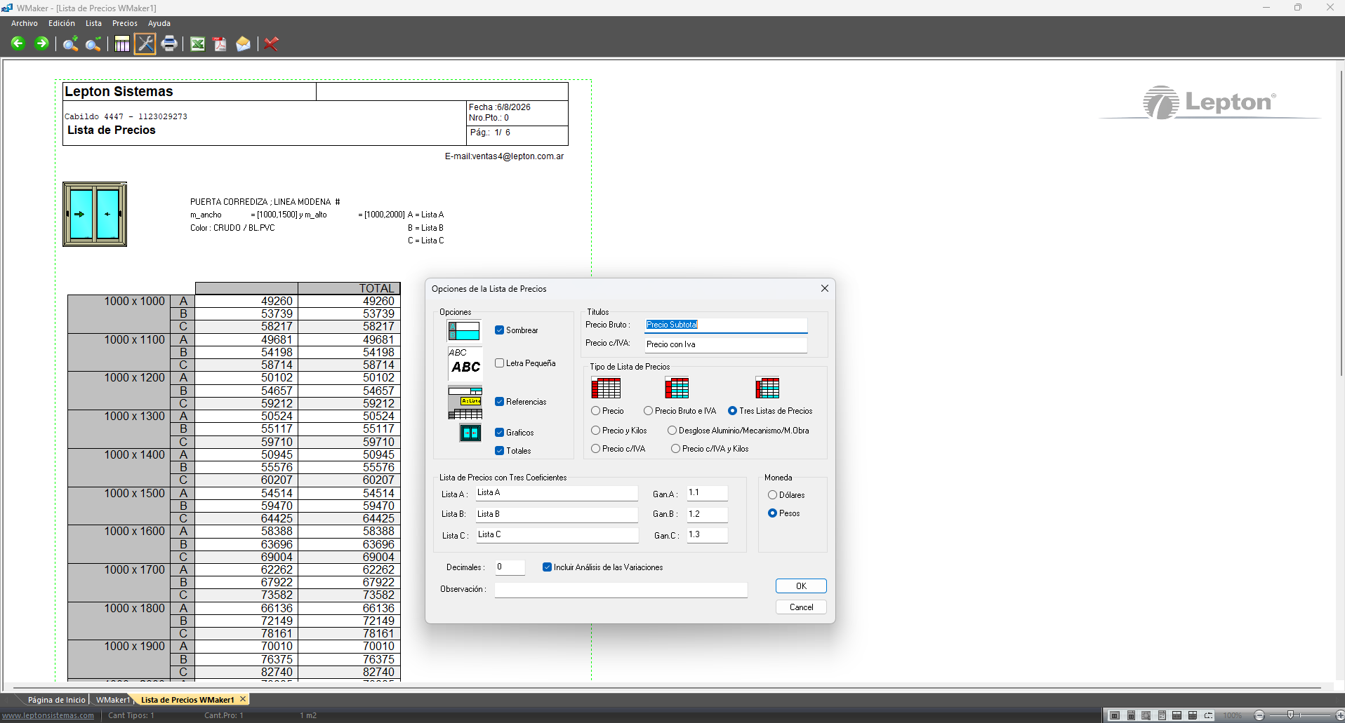This screenshot has width=1345, height=723.
Task: Open the www.leptonsistemas.com link
Action: [x=48, y=715]
